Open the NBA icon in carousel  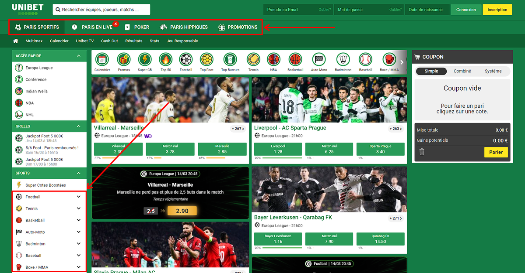pyautogui.click(x=273, y=59)
